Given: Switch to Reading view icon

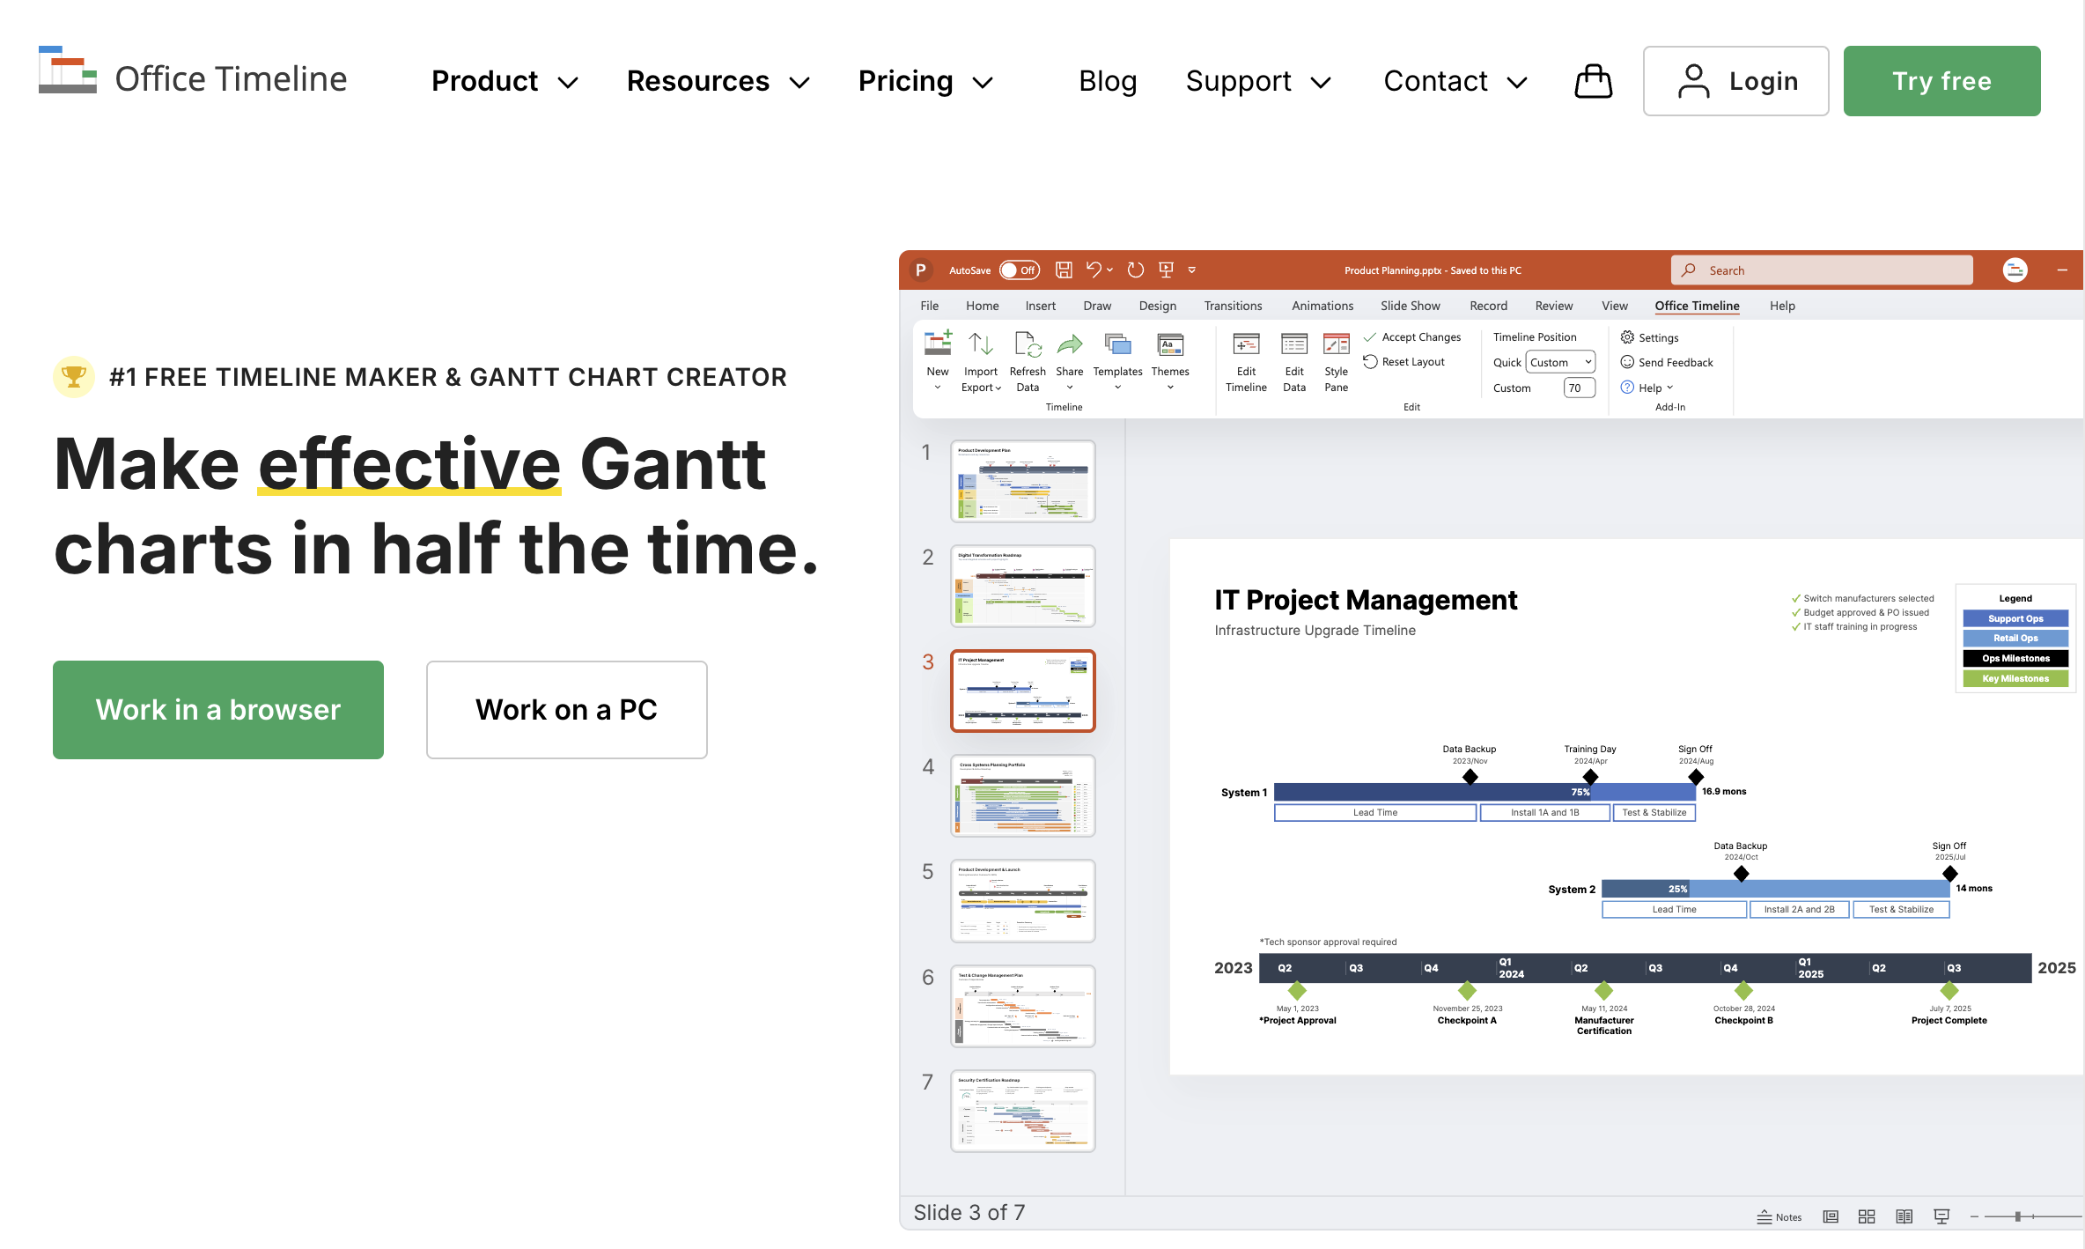Looking at the screenshot, I should 1904,1216.
